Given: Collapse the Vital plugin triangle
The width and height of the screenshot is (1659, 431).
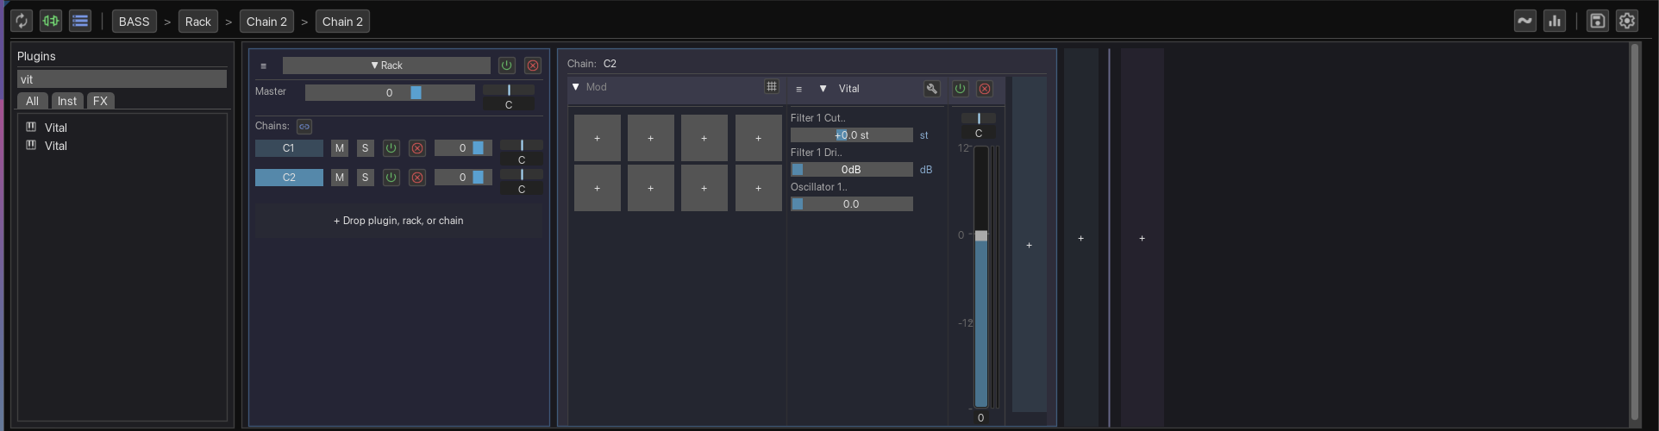Looking at the screenshot, I should 823,89.
